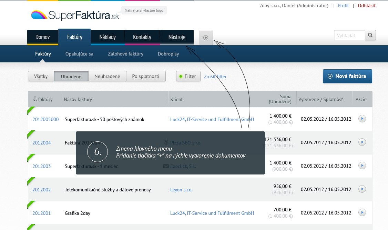Open the Opakujúce sa submenu
The image size is (388, 230).
point(79,54)
